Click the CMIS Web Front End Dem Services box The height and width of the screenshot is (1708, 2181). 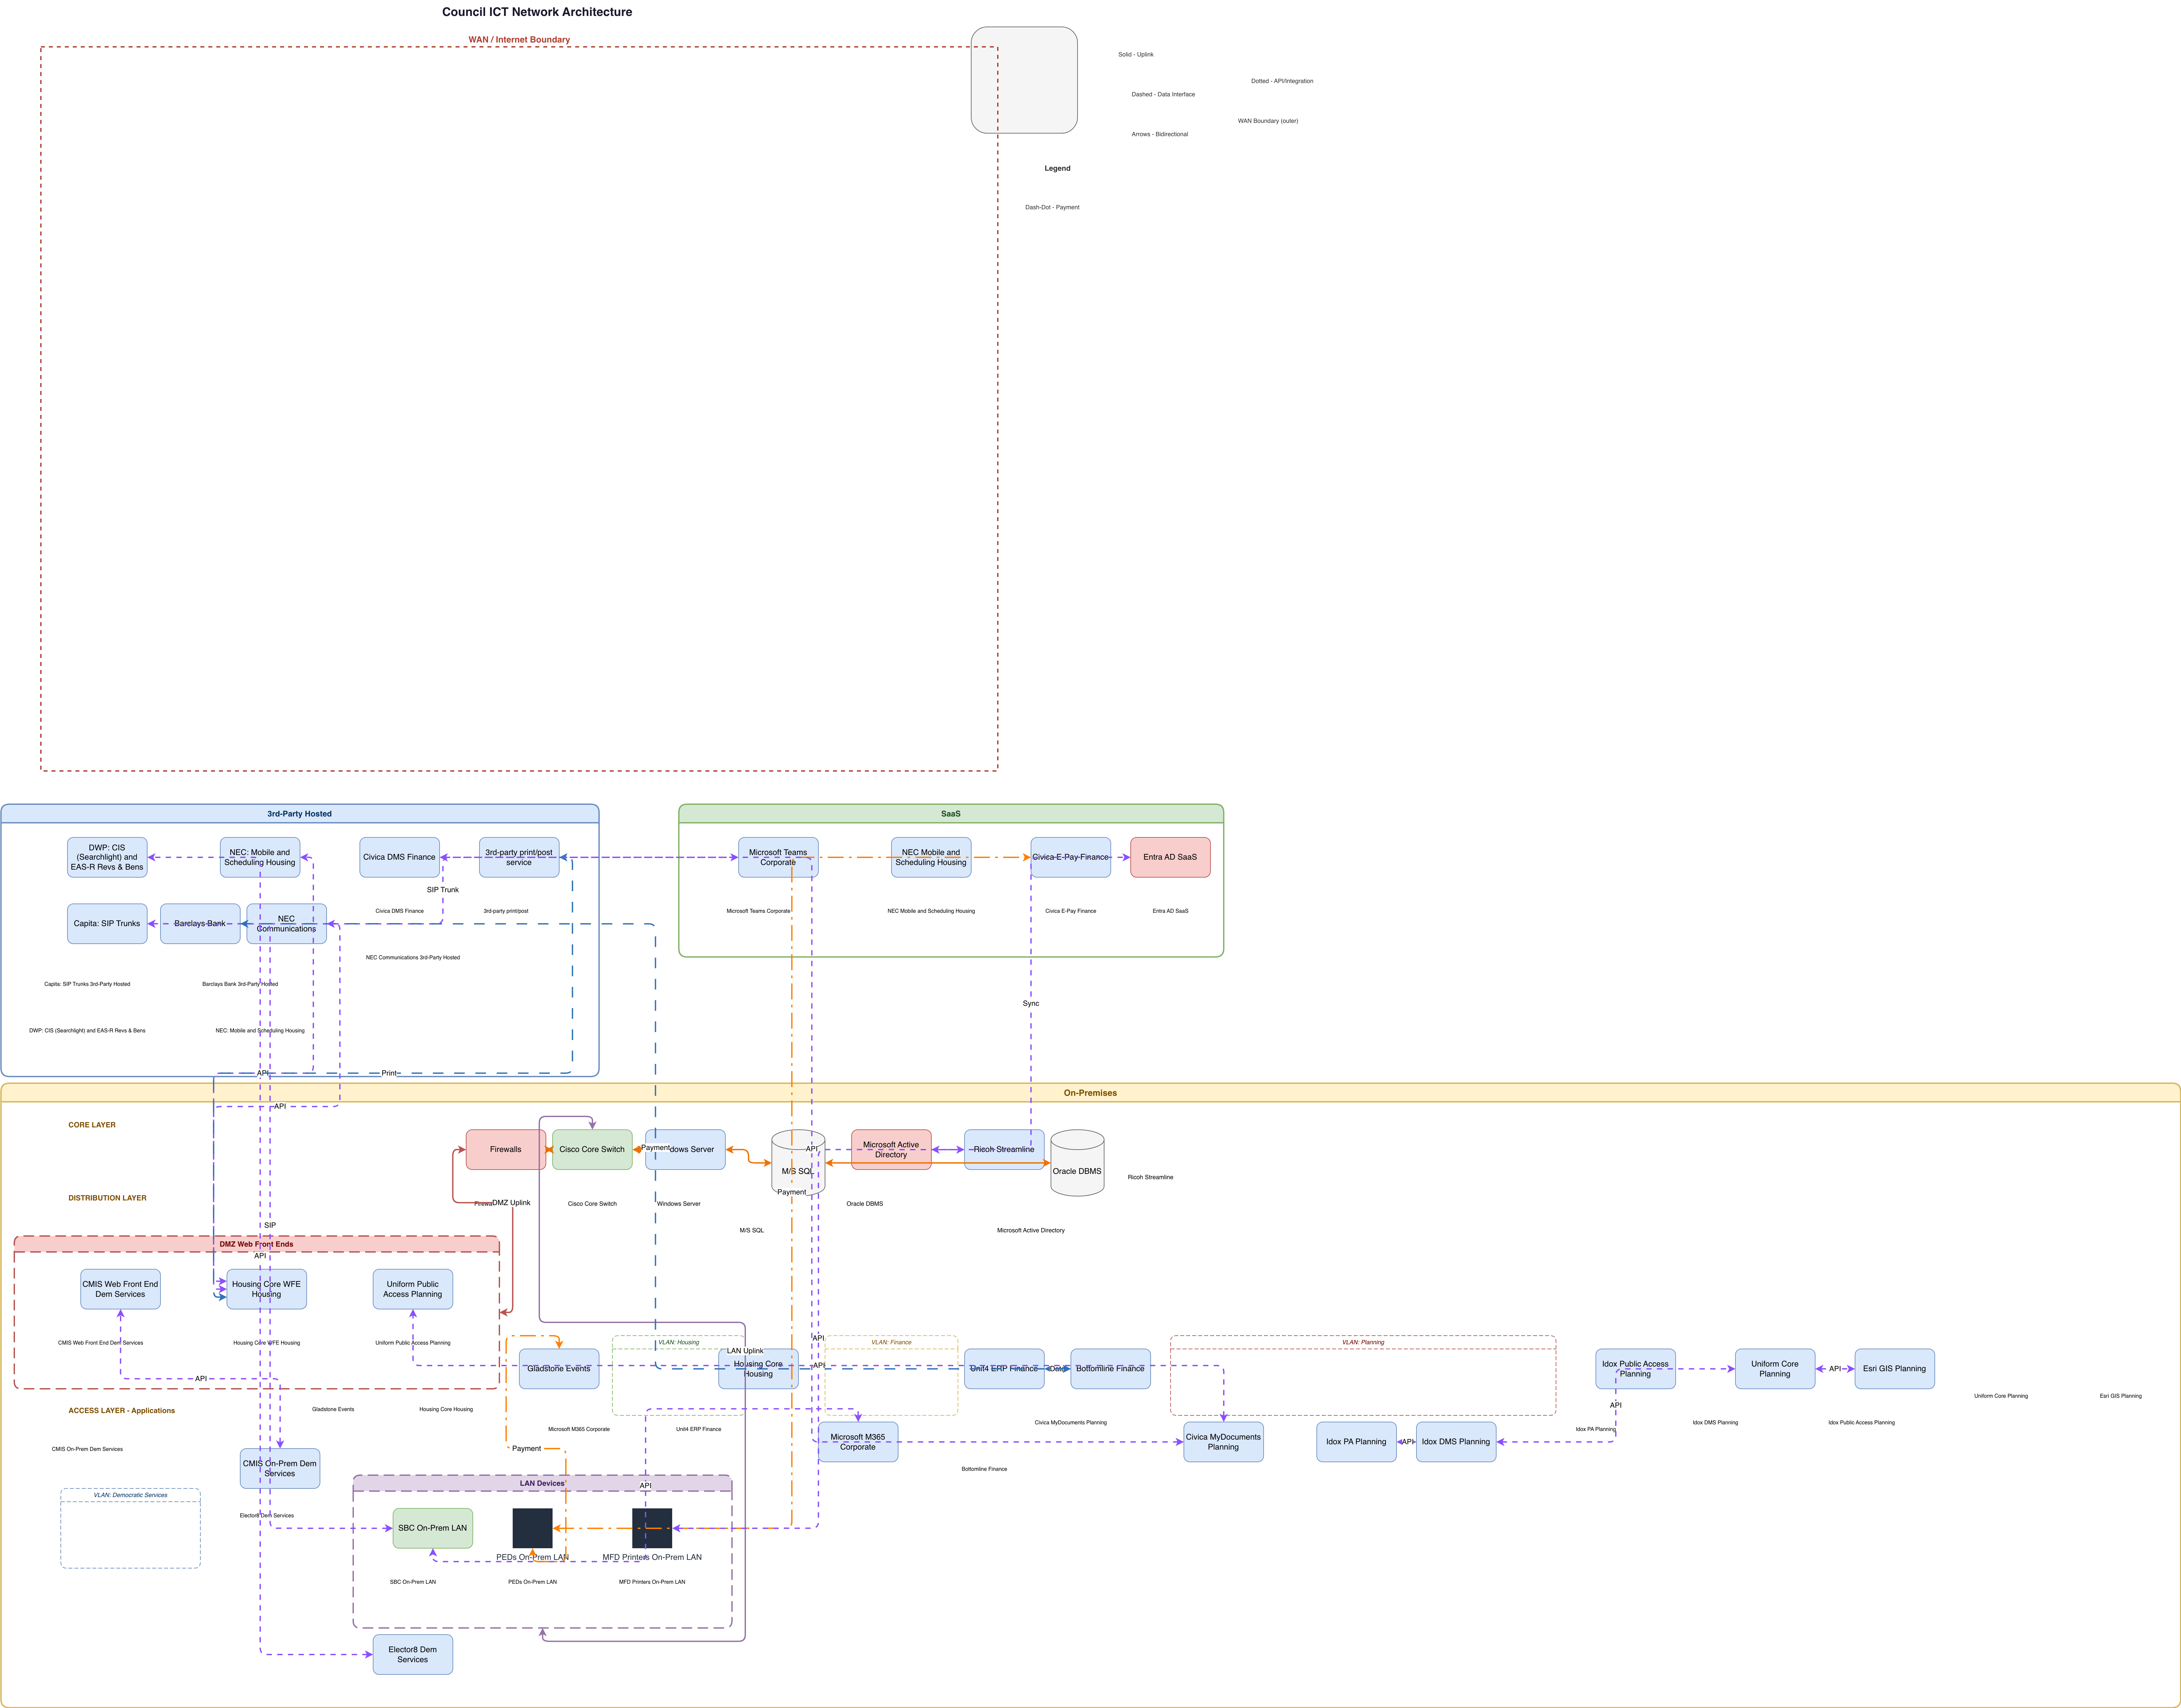120,1289
